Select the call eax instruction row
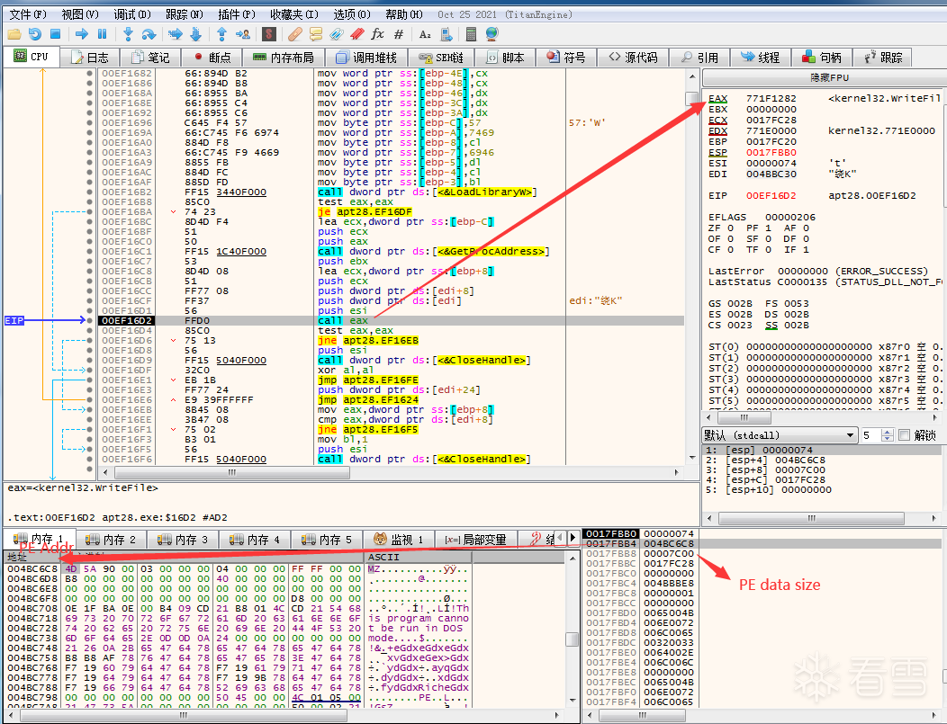Viewport: 947px width, 724px height. tap(391, 320)
